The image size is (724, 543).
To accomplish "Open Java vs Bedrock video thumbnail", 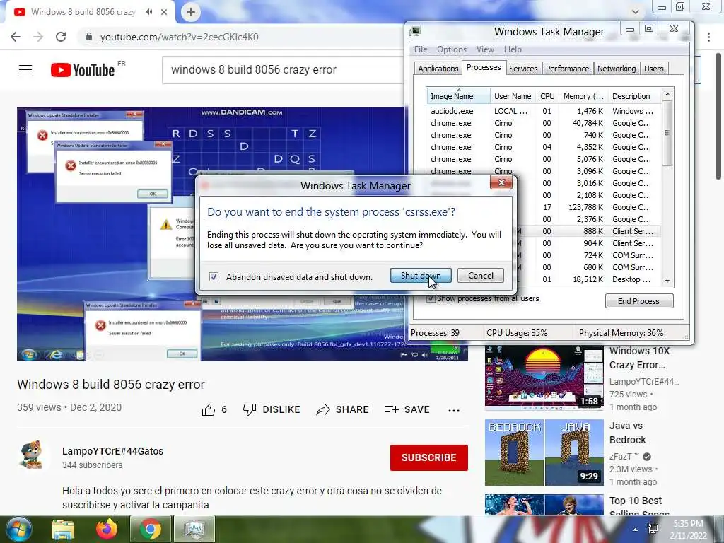I will click(544, 452).
